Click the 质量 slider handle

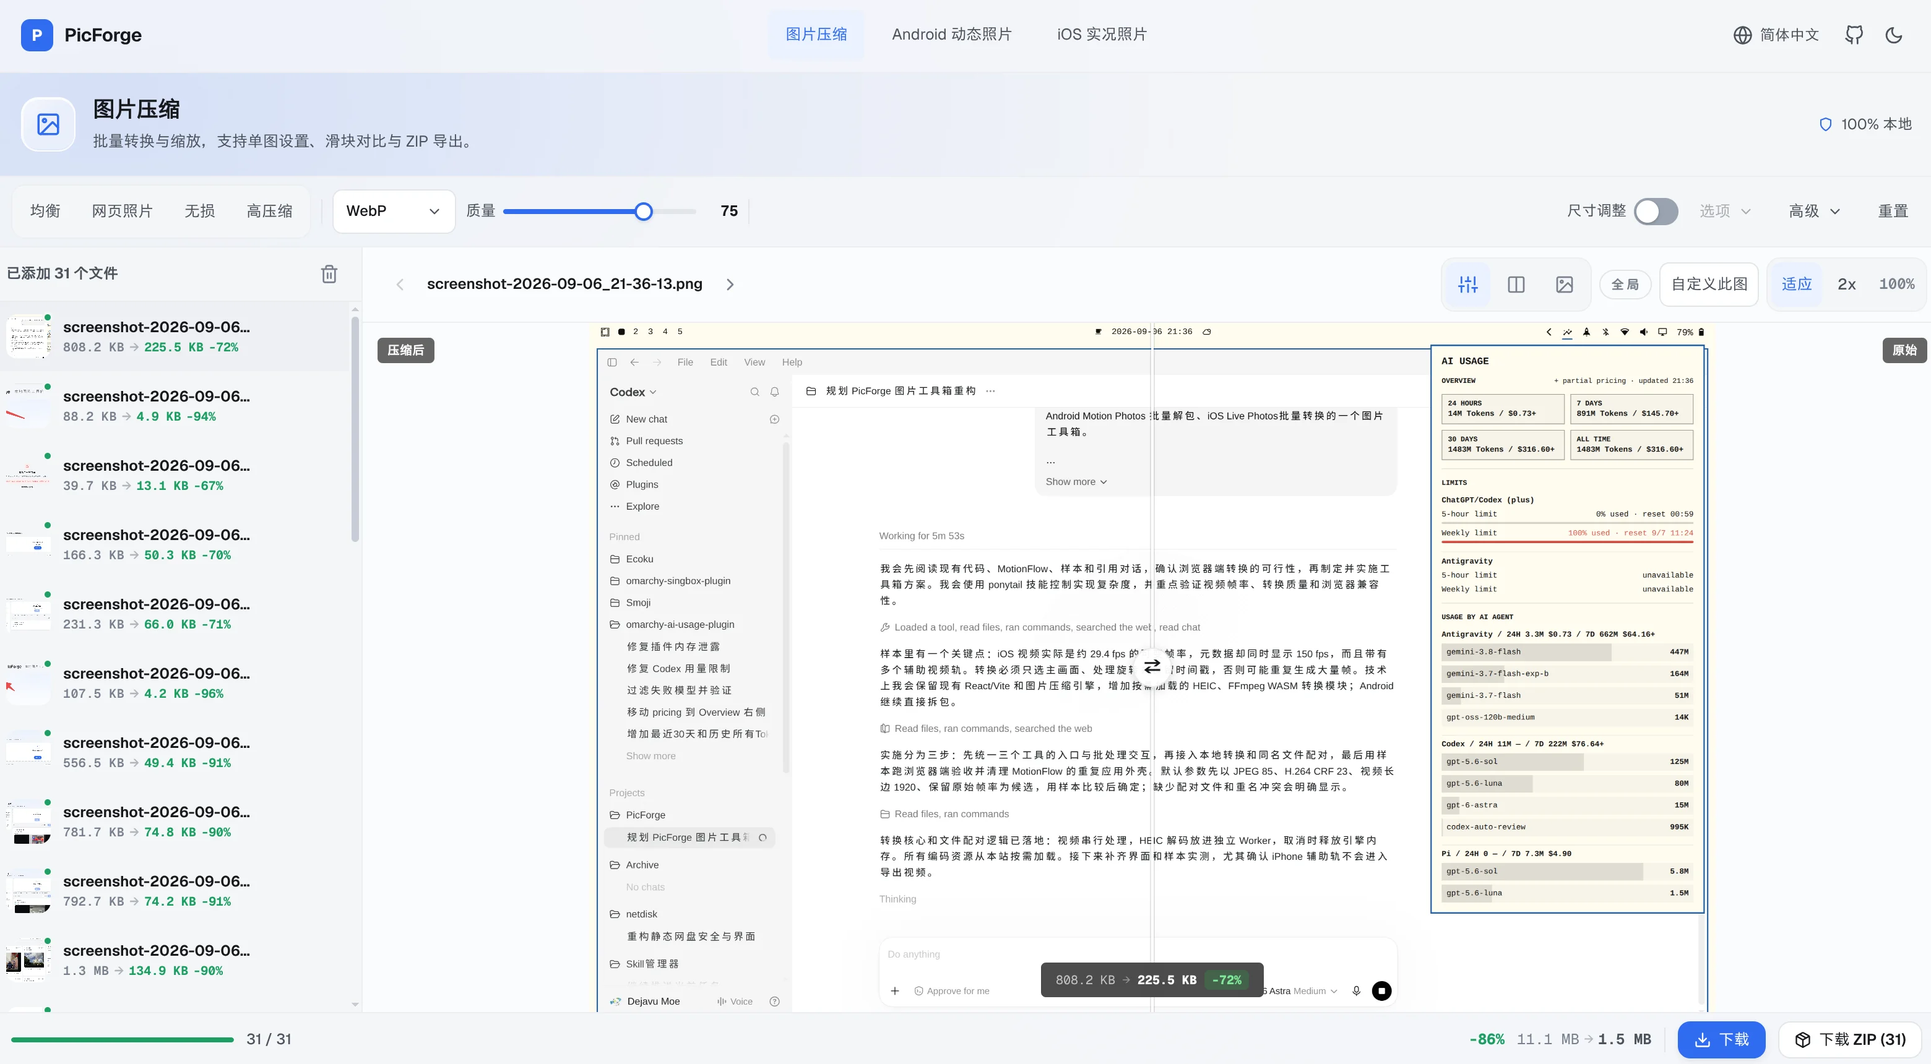tap(643, 212)
